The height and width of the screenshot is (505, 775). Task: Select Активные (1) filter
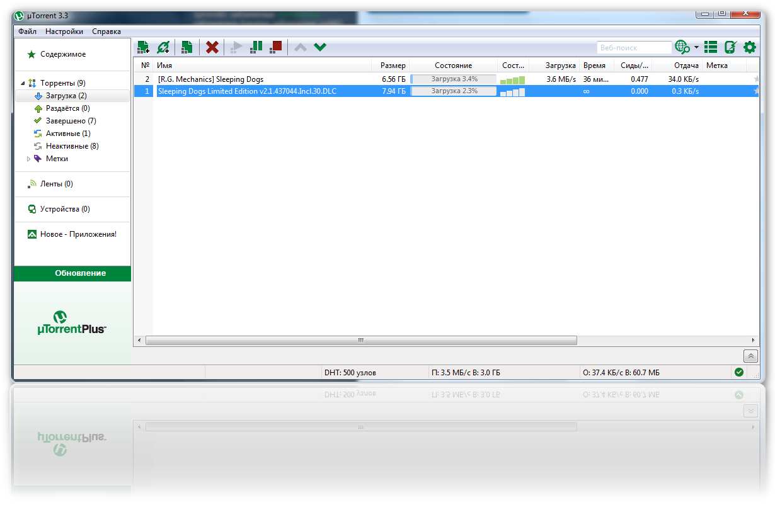(x=68, y=133)
